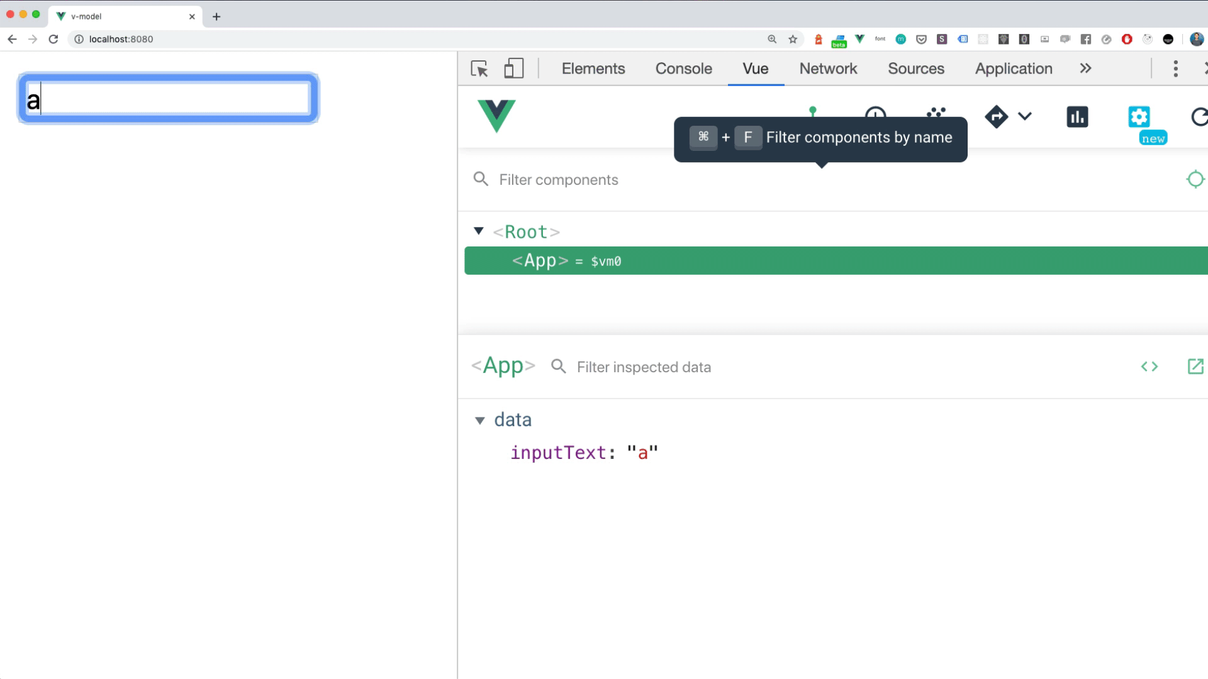Image resolution: width=1208 pixels, height=679 pixels.
Task: Click the inspect element cursor icon
Action: tap(479, 69)
